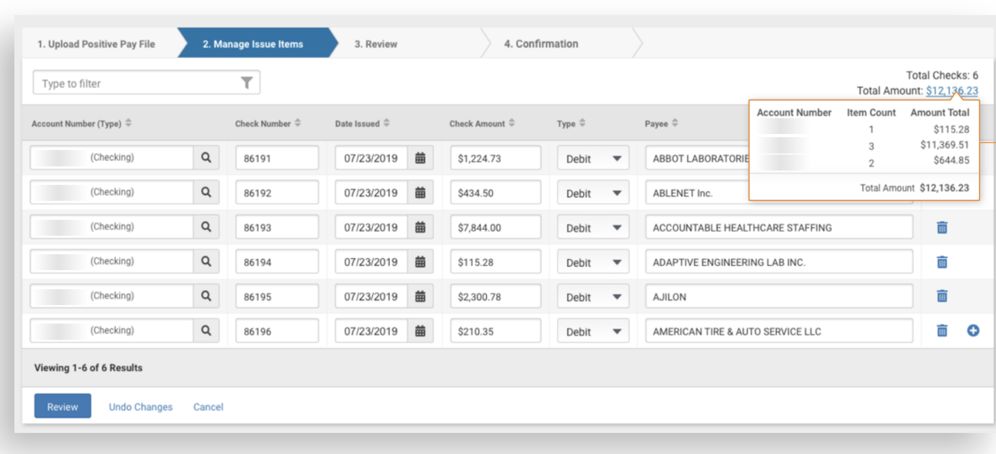Image resolution: width=996 pixels, height=454 pixels.
Task: Open calendar picker for check 86195
Action: (x=420, y=296)
